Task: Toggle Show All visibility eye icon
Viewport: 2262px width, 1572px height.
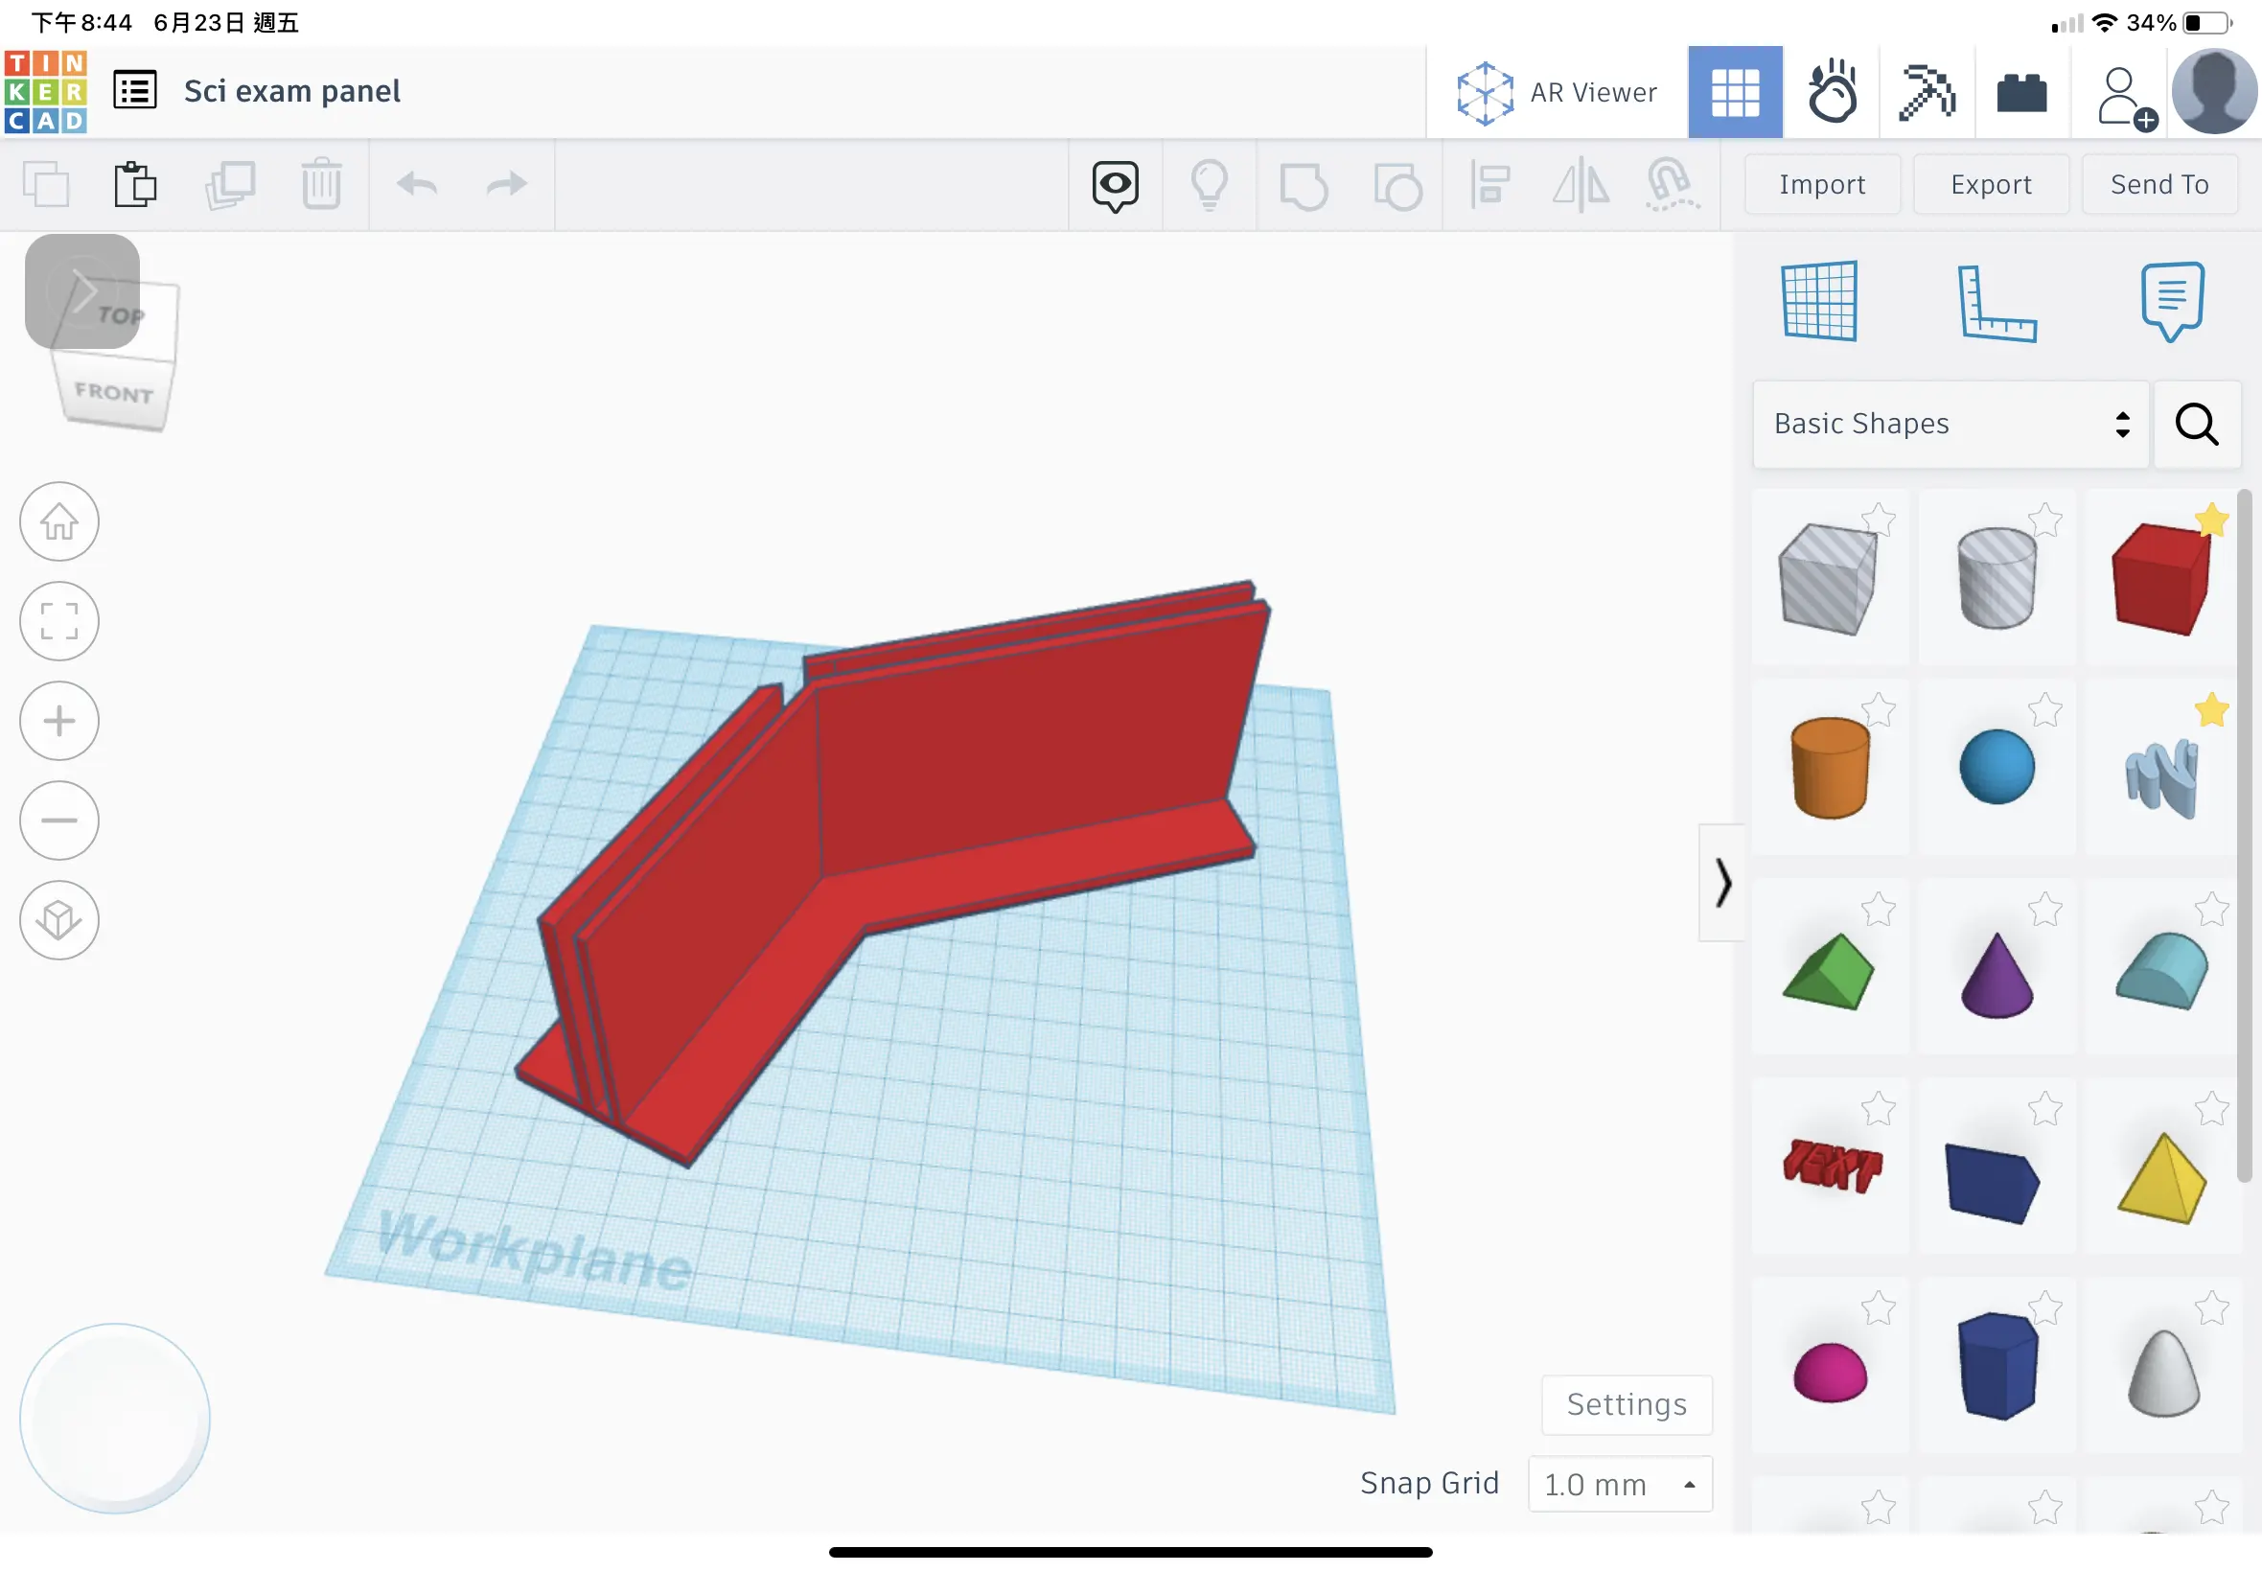Action: (1115, 184)
